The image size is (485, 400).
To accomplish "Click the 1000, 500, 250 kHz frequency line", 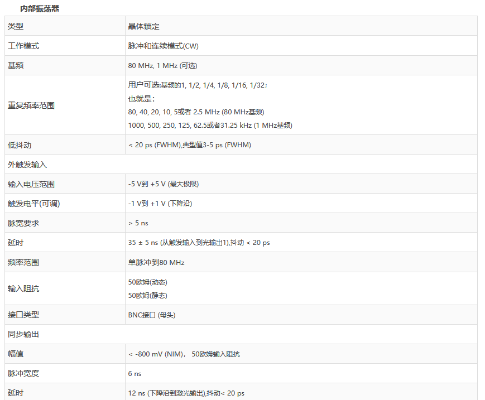I will tap(210, 125).
